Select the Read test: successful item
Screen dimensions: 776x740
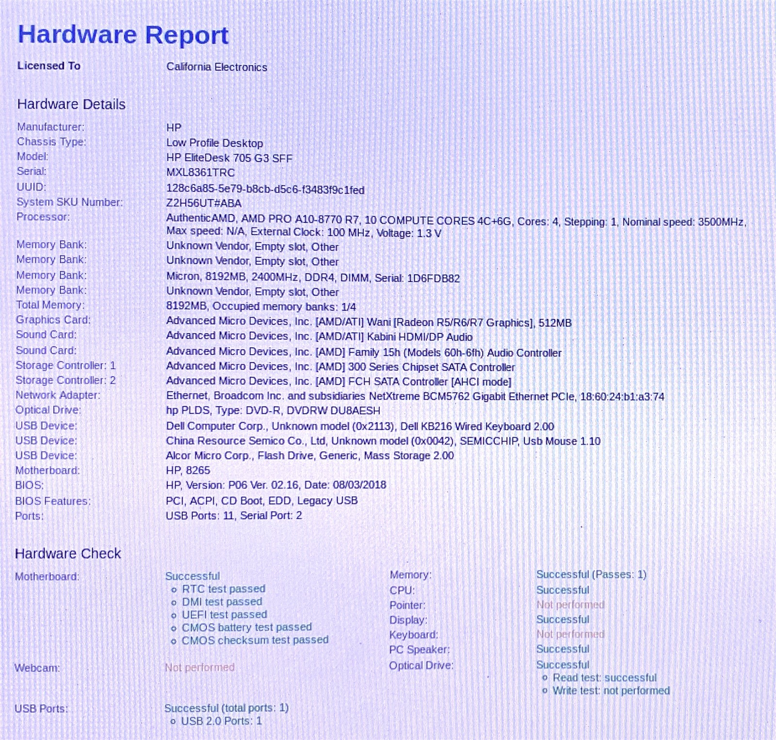(x=605, y=677)
